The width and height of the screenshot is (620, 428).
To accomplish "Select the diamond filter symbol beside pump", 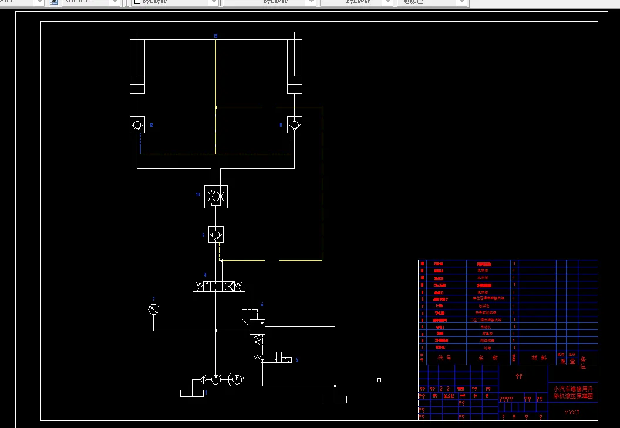I will click(203, 380).
